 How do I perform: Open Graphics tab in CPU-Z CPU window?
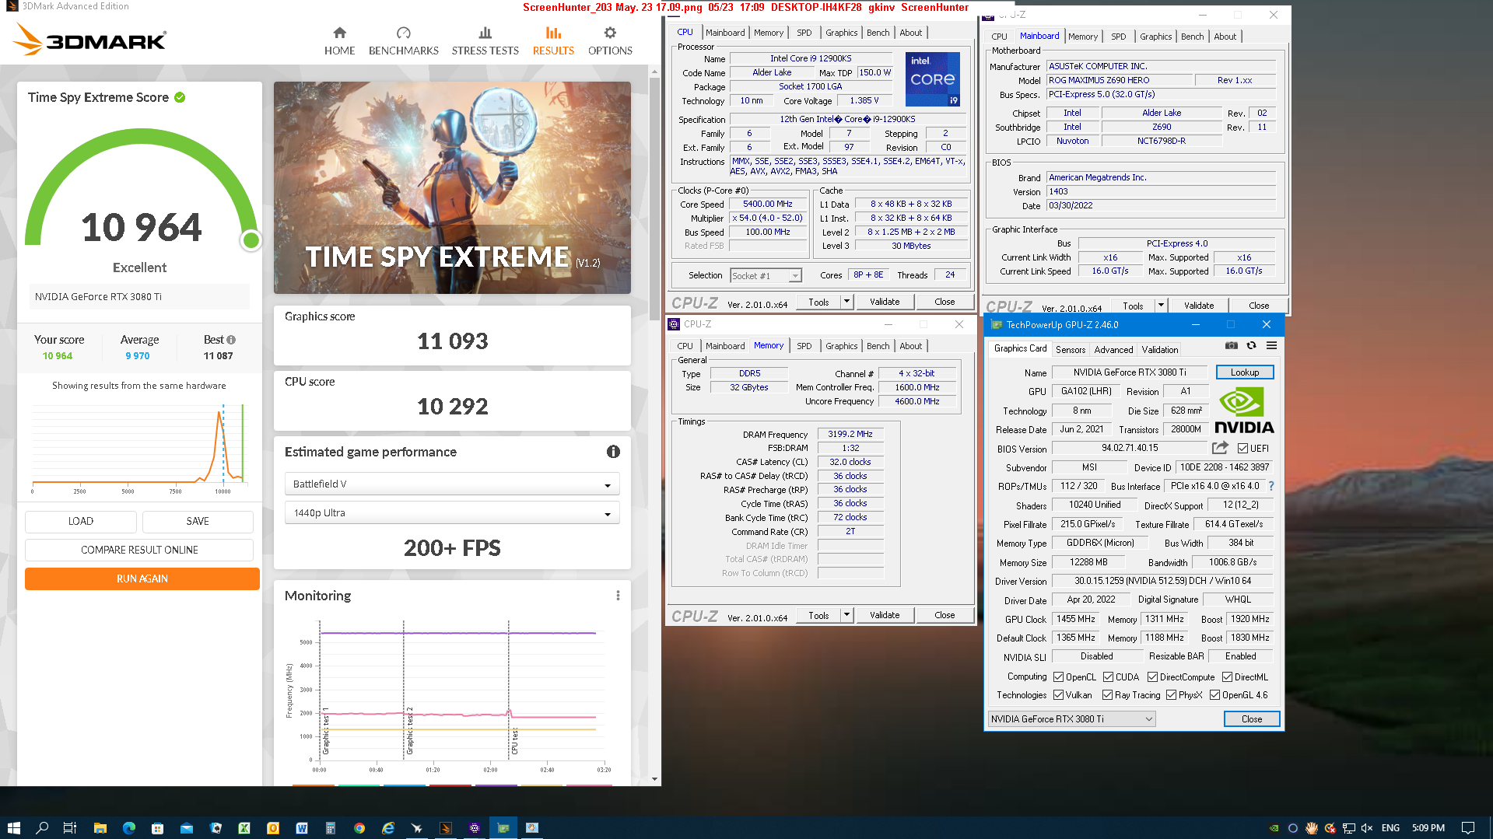pos(841,33)
